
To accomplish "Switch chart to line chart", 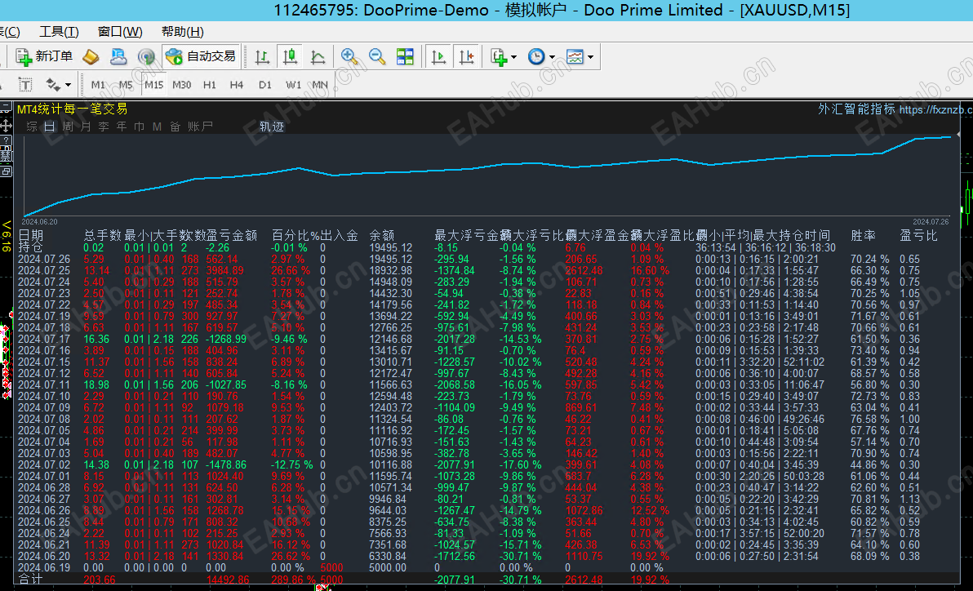I will [x=318, y=57].
